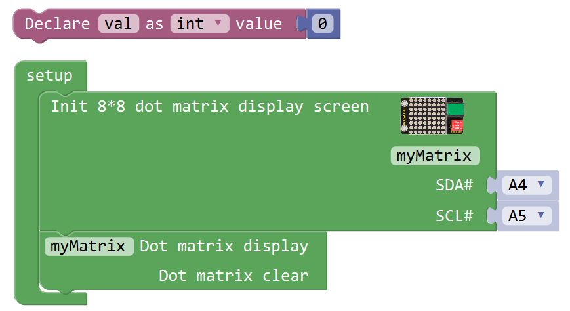The height and width of the screenshot is (311, 570).
Task: Click the myMatrix field in display block
Action: [89, 246]
